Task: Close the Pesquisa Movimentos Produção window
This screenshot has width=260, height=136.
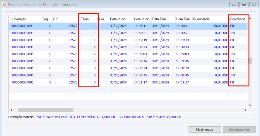Action: [x=254, y=4]
